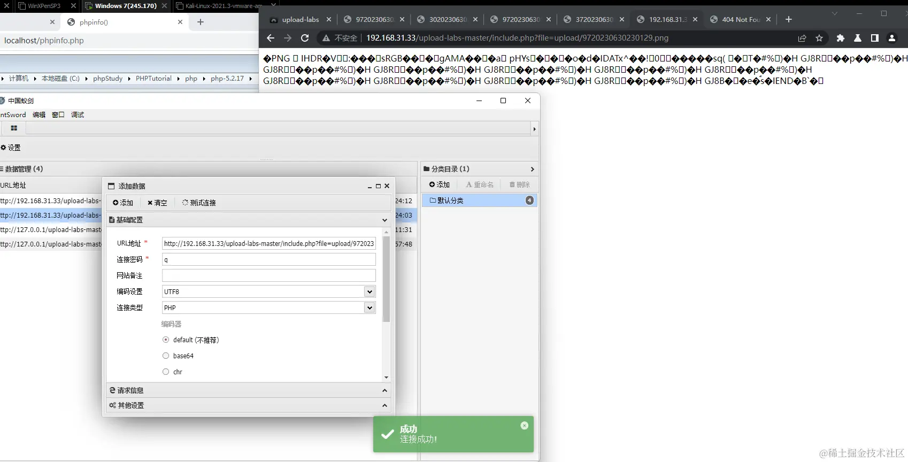Click the tab bar right-scroll arrow

pyautogui.click(x=534, y=129)
